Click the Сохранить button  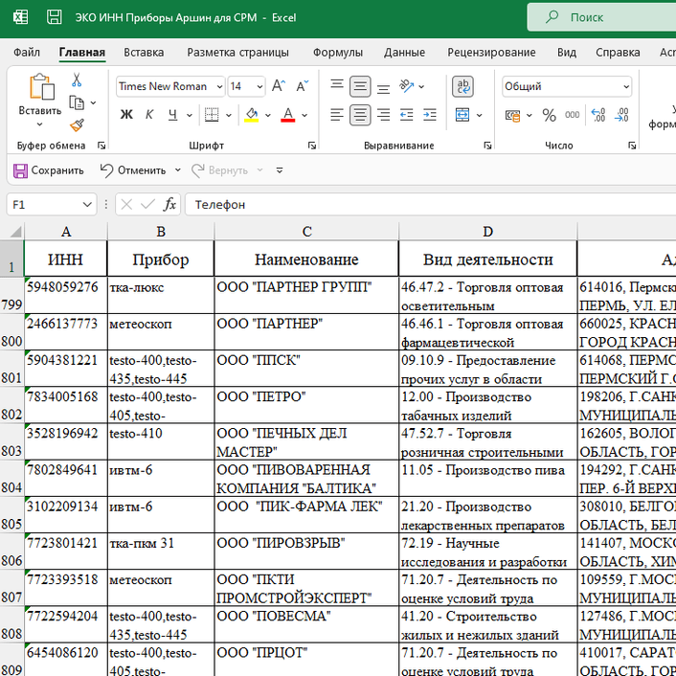click(48, 170)
